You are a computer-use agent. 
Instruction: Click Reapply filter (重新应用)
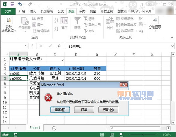(92, 25)
